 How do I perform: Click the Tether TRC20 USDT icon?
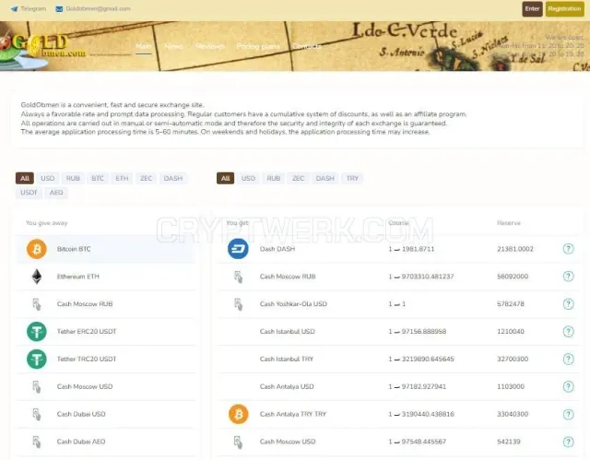click(x=37, y=359)
